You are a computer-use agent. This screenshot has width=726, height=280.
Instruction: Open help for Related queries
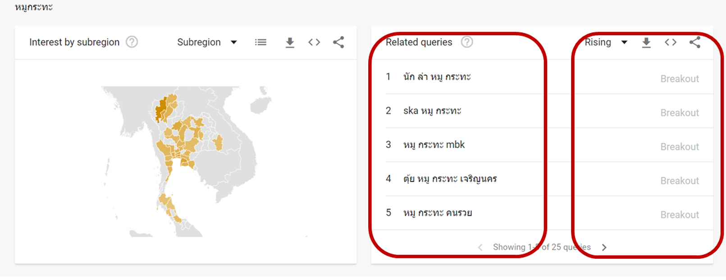pyautogui.click(x=467, y=42)
